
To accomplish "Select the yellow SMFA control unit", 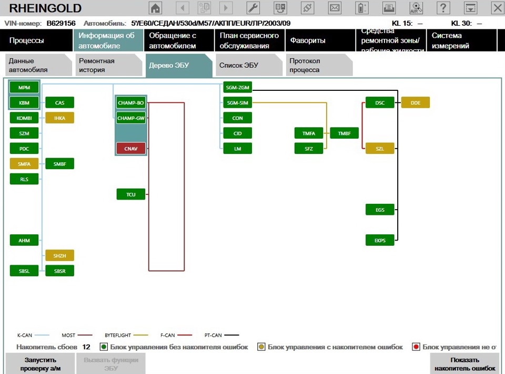I will (x=24, y=164).
